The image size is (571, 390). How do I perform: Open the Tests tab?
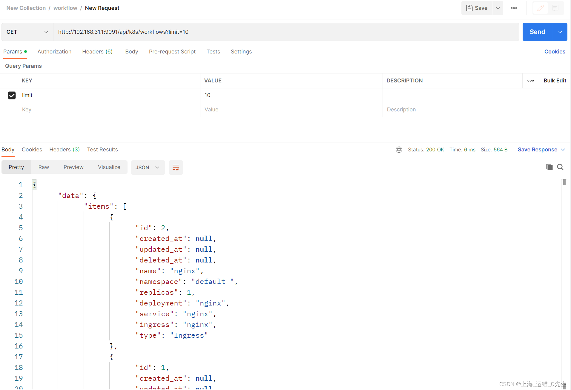coord(213,52)
